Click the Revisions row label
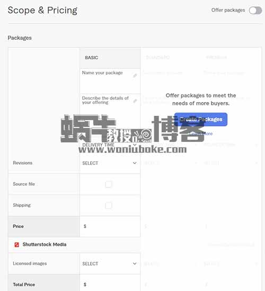 click(22, 163)
